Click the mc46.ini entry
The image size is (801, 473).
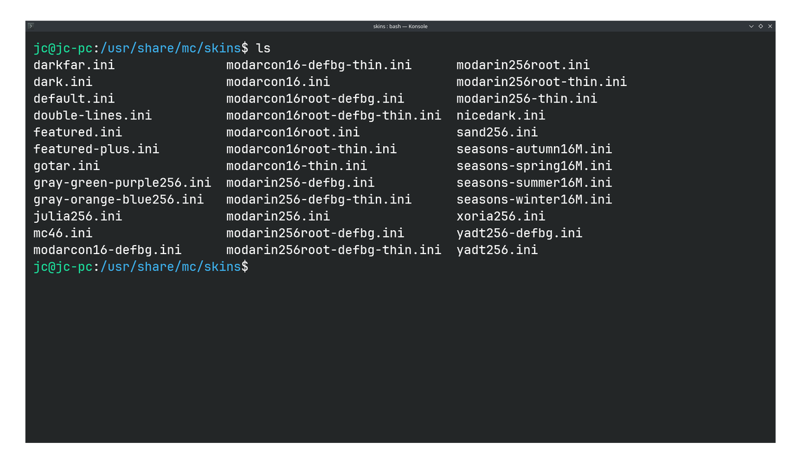pos(63,233)
